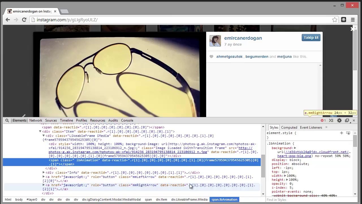Expand the div class Info node
The height and width of the screenshot is (204, 362).
point(44,173)
